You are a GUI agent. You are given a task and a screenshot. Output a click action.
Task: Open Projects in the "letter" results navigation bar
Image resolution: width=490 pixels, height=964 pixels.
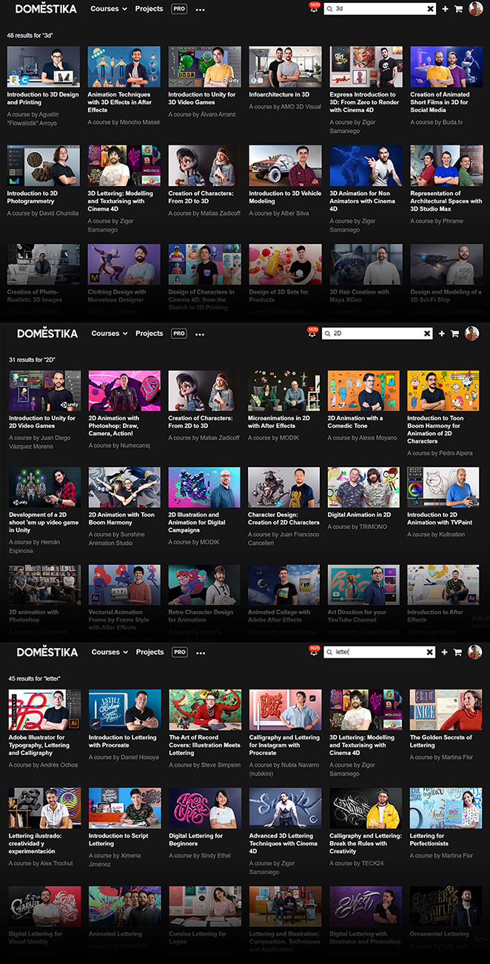click(x=150, y=652)
